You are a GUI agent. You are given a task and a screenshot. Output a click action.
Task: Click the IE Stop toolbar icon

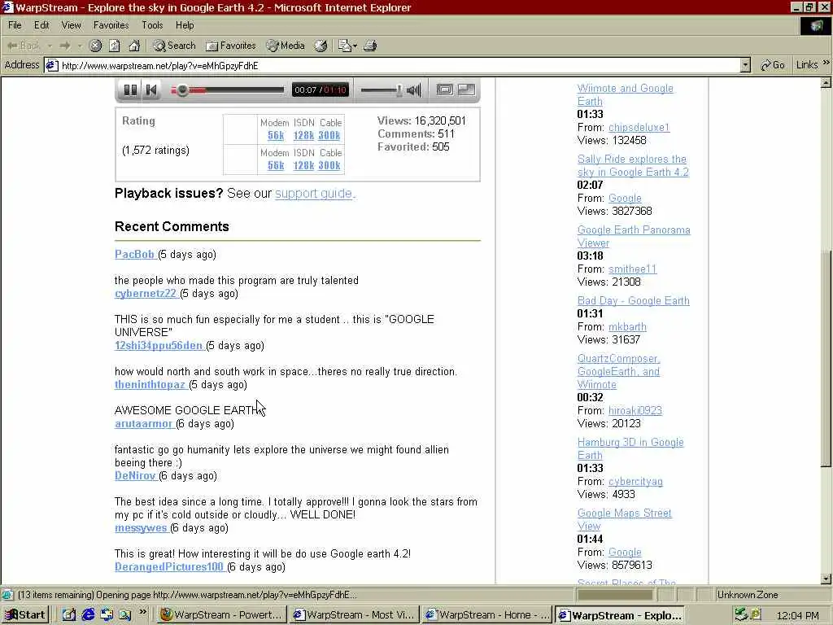96,46
